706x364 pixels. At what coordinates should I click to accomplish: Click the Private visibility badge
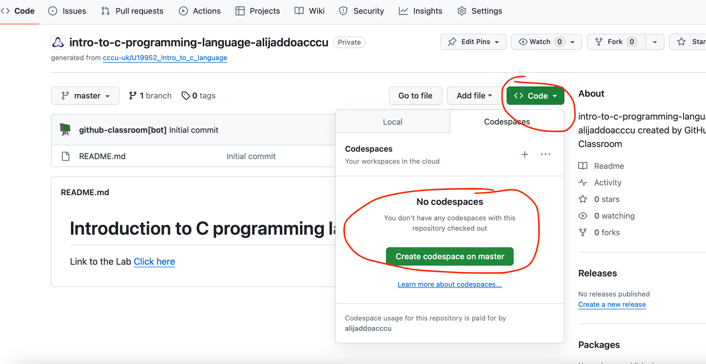pyautogui.click(x=349, y=42)
